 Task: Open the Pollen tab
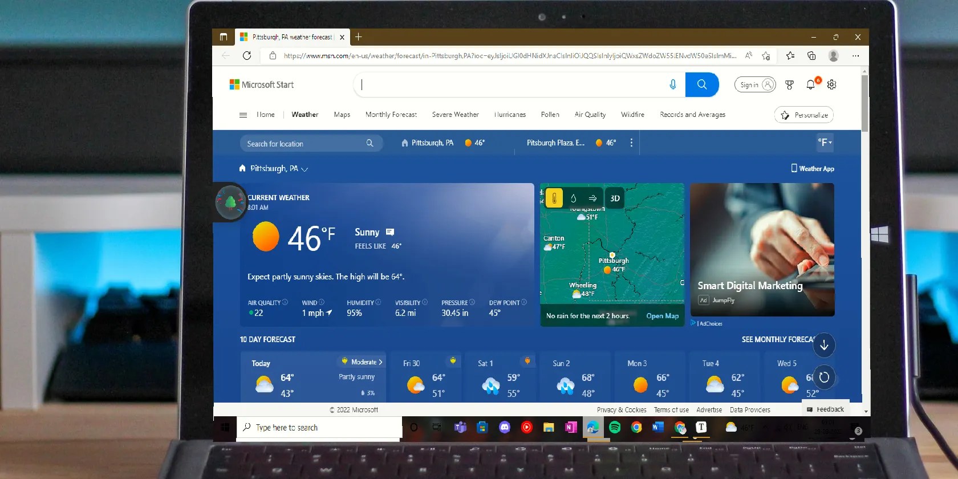pos(550,115)
